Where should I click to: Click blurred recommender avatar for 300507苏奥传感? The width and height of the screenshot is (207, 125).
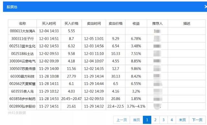point(158,69)
